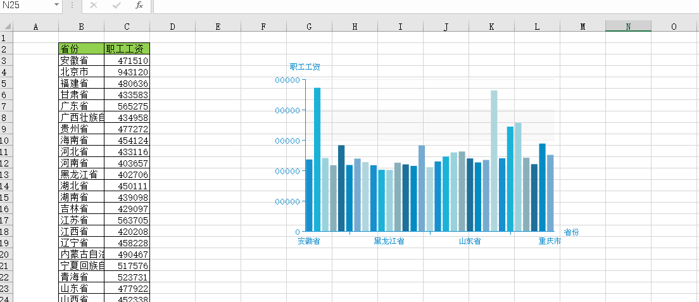The width and height of the screenshot is (699, 302).
Task: Select column A header
Action: point(35,27)
